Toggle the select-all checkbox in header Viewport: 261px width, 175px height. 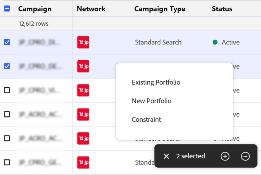pos(7,9)
